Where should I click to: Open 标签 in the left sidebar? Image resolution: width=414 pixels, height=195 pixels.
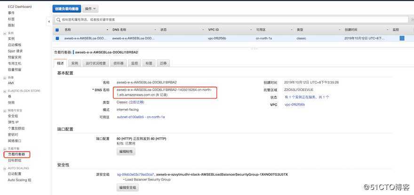tap(11, 19)
